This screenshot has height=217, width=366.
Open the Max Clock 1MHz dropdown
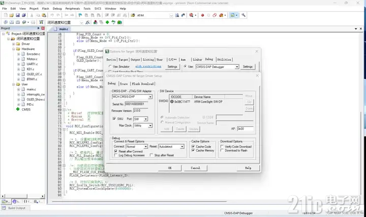[x=150, y=126]
